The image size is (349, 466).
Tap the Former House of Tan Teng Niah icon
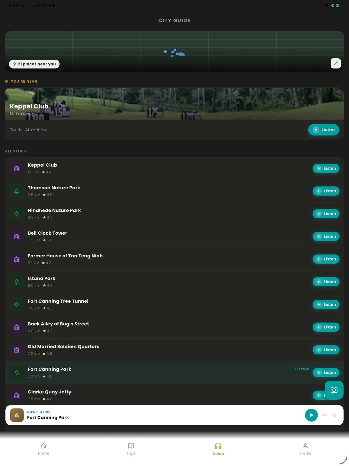(17, 259)
